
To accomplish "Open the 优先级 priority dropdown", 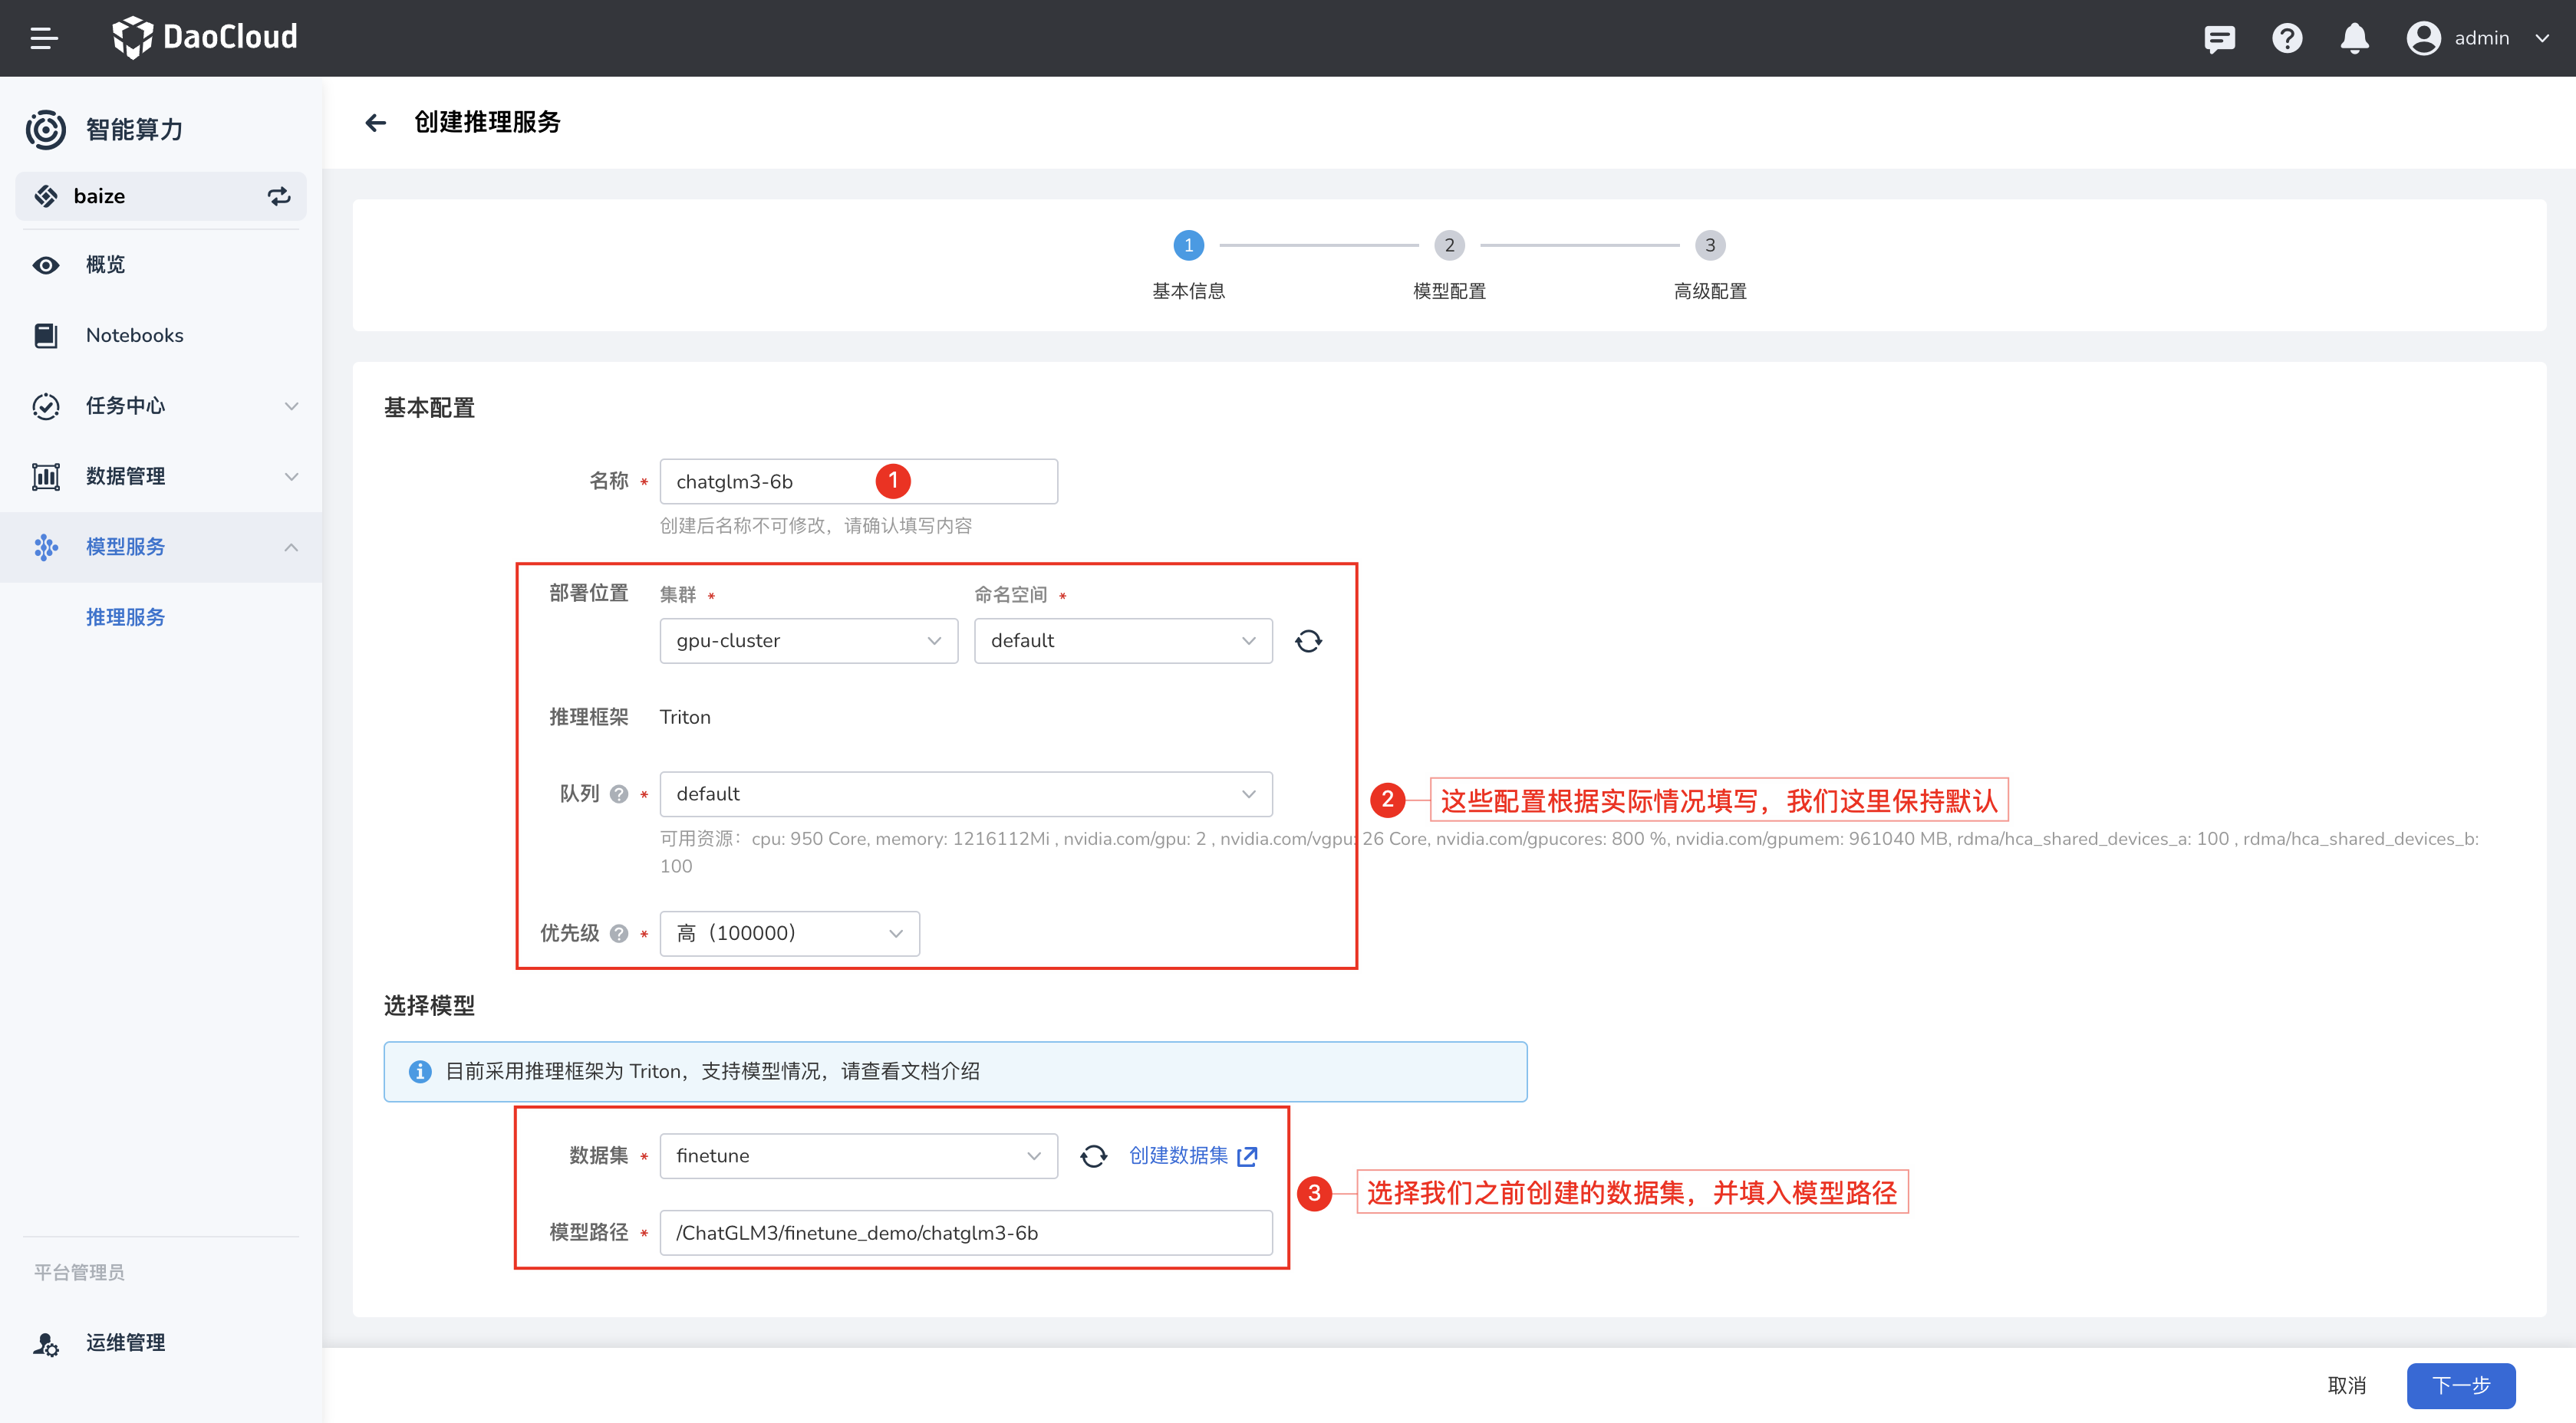I will [789, 933].
